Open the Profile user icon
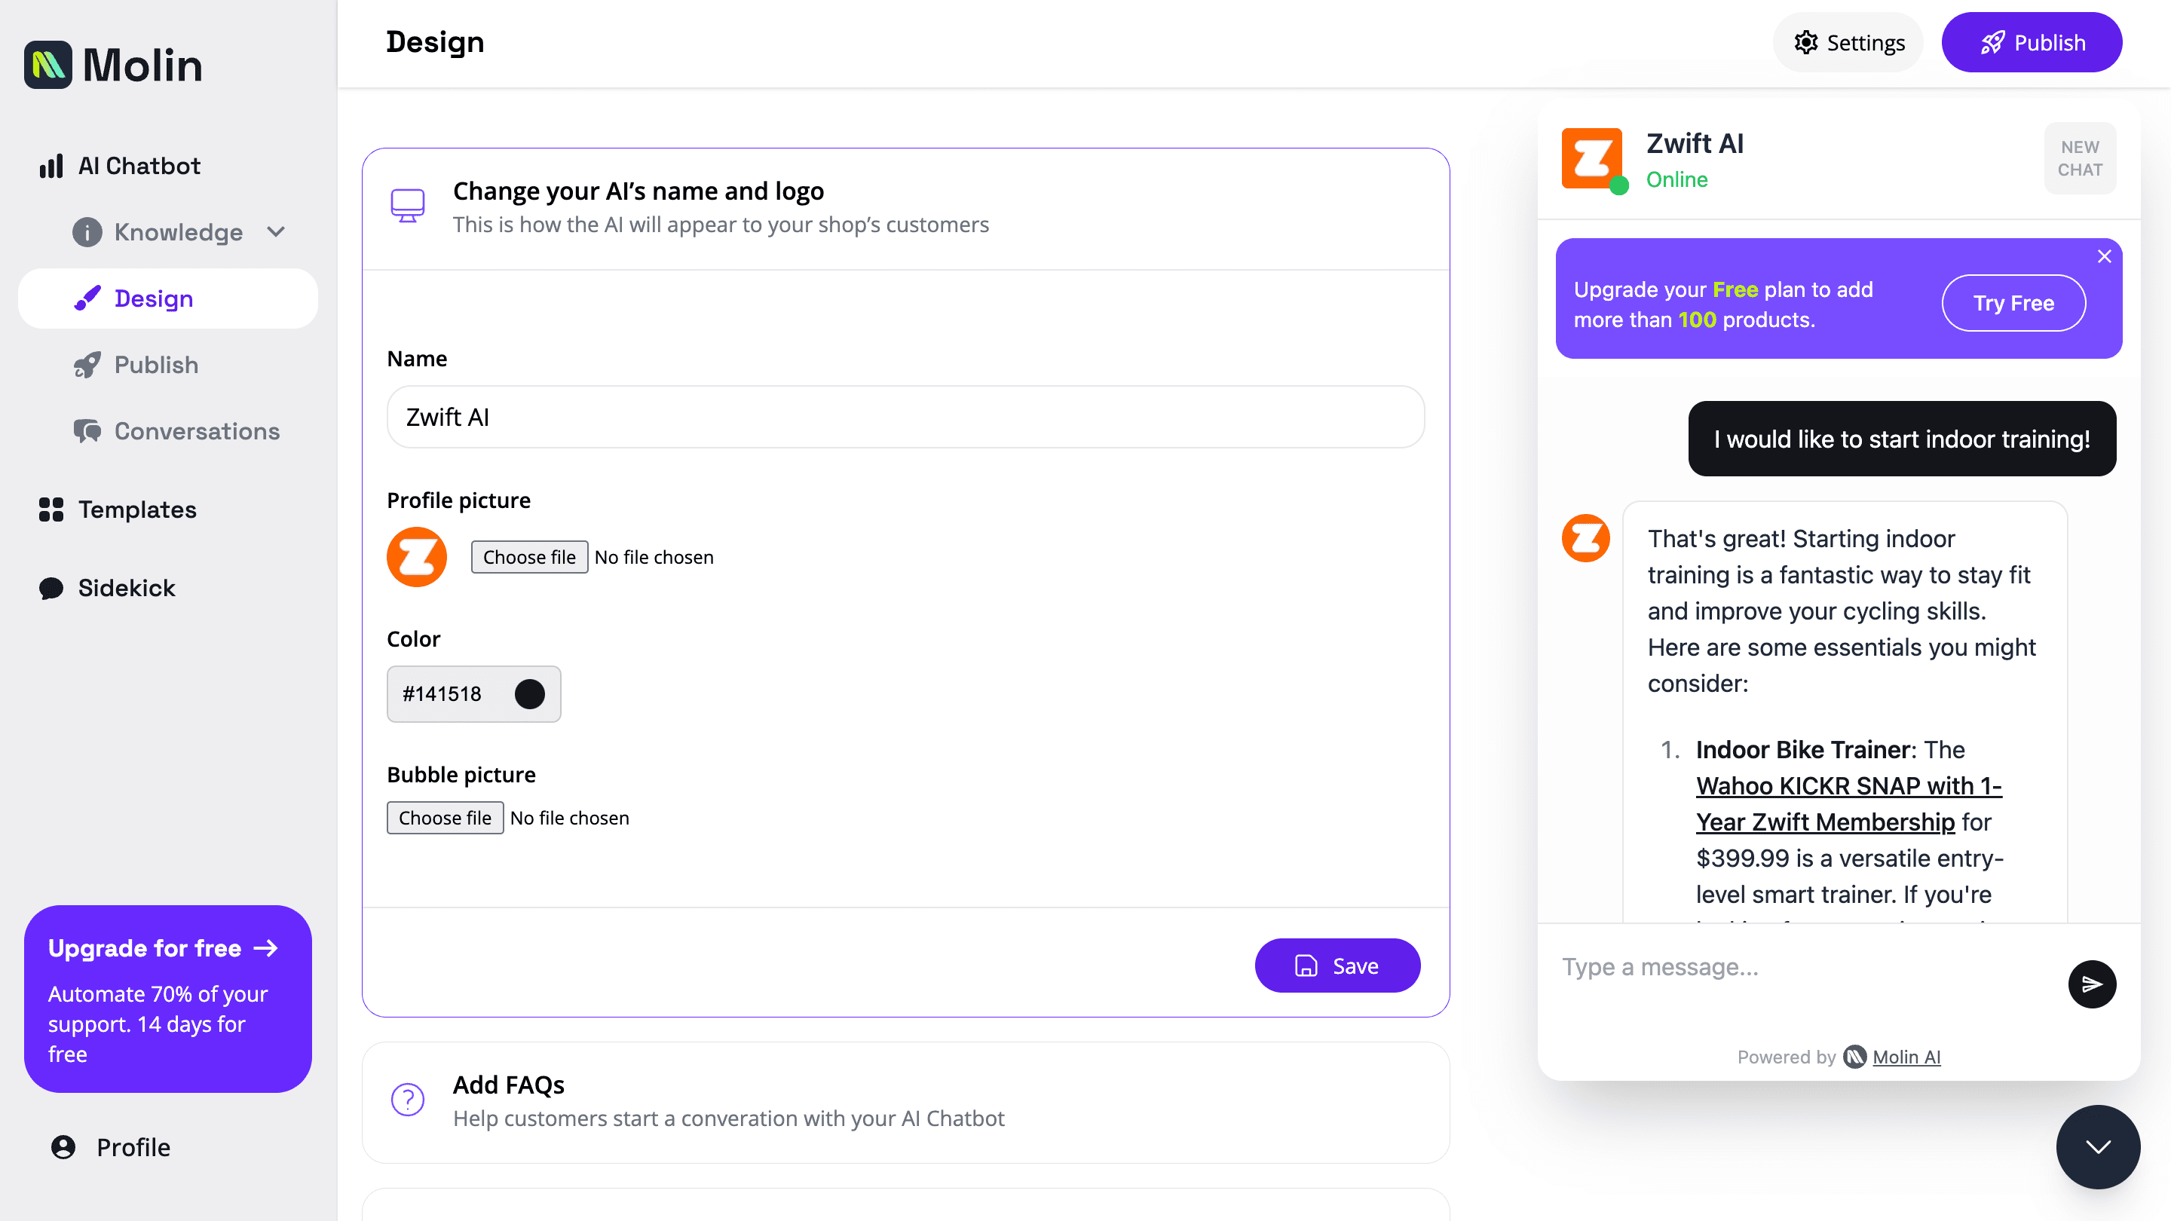 click(63, 1147)
